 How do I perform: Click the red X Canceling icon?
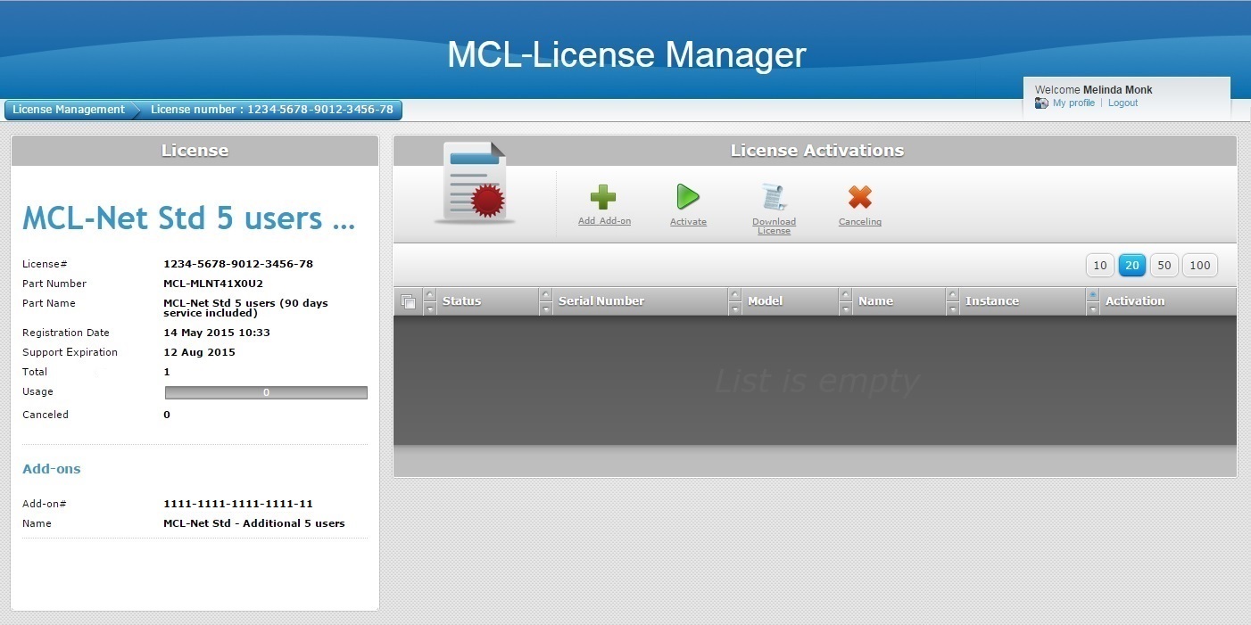pos(859,197)
